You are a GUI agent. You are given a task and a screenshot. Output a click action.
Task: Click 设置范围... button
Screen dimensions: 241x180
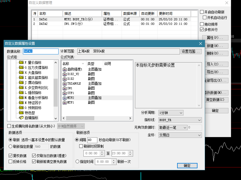pyautogui.click(x=191, y=51)
